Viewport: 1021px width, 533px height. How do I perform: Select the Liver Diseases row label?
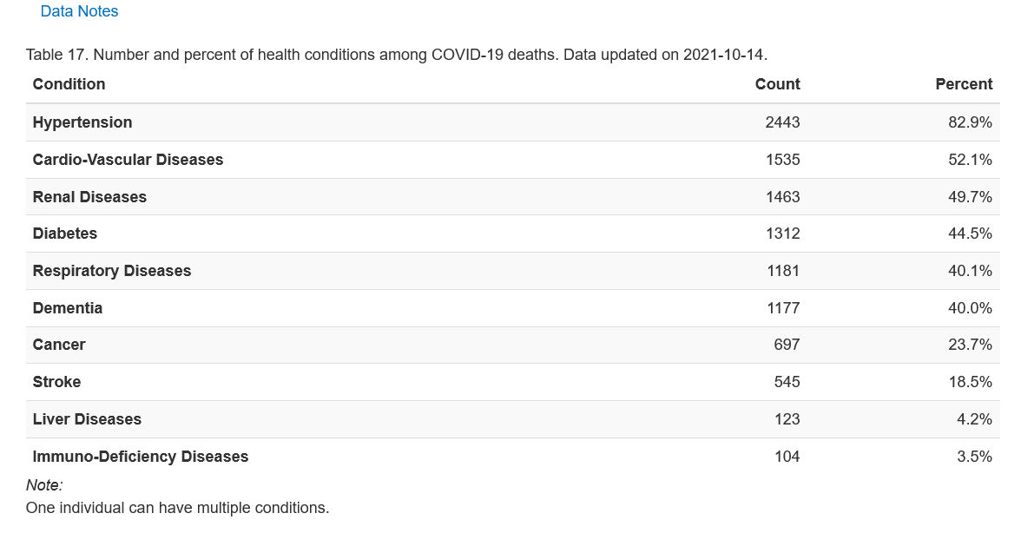coord(87,419)
